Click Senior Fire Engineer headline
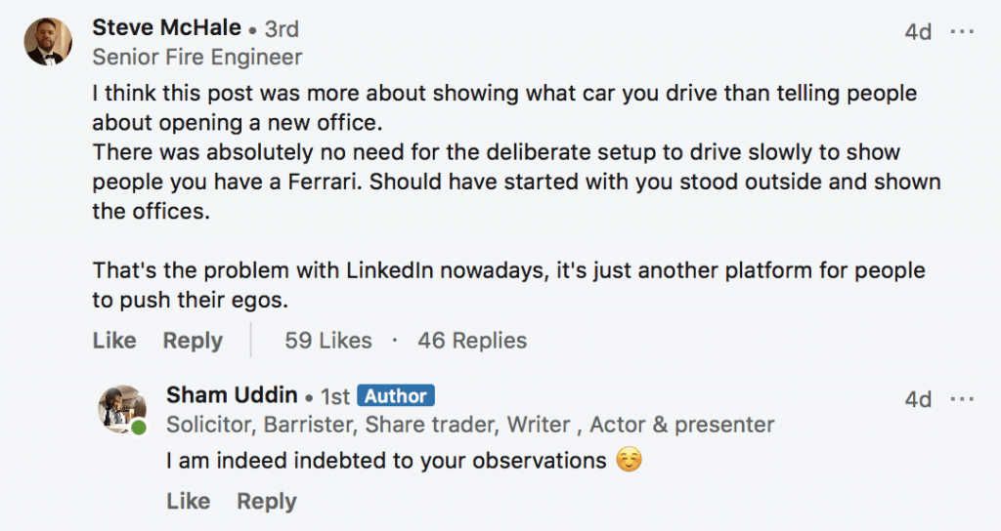The width and height of the screenshot is (1001, 531). pos(197,58)
